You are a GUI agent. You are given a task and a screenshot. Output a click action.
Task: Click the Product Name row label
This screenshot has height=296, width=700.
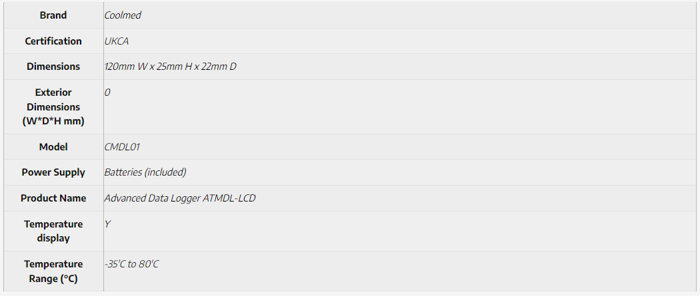[x=53, y=198]
